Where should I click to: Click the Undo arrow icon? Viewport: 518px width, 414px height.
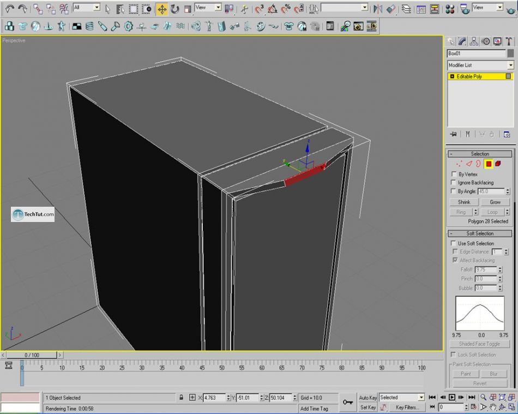[x=10, y=9]
